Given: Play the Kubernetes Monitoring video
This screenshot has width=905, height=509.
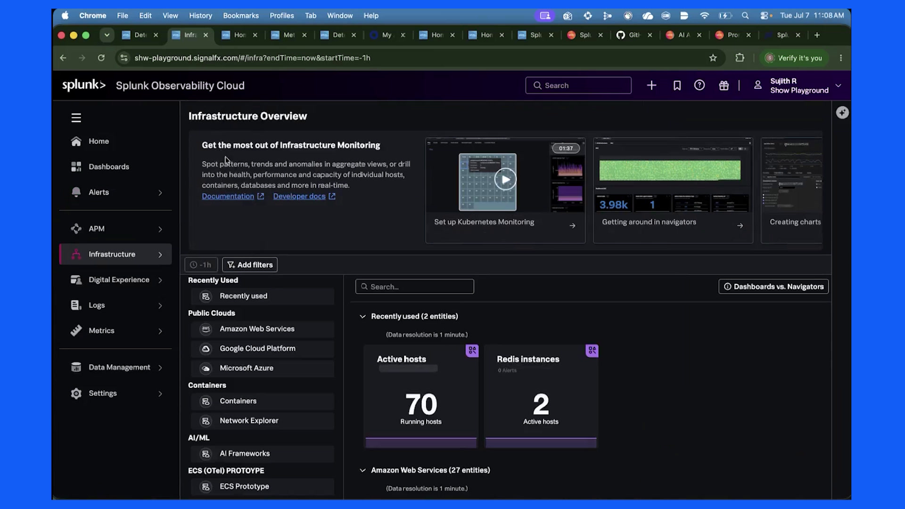Looking at the screenshot, I should (x=505, y=180).
